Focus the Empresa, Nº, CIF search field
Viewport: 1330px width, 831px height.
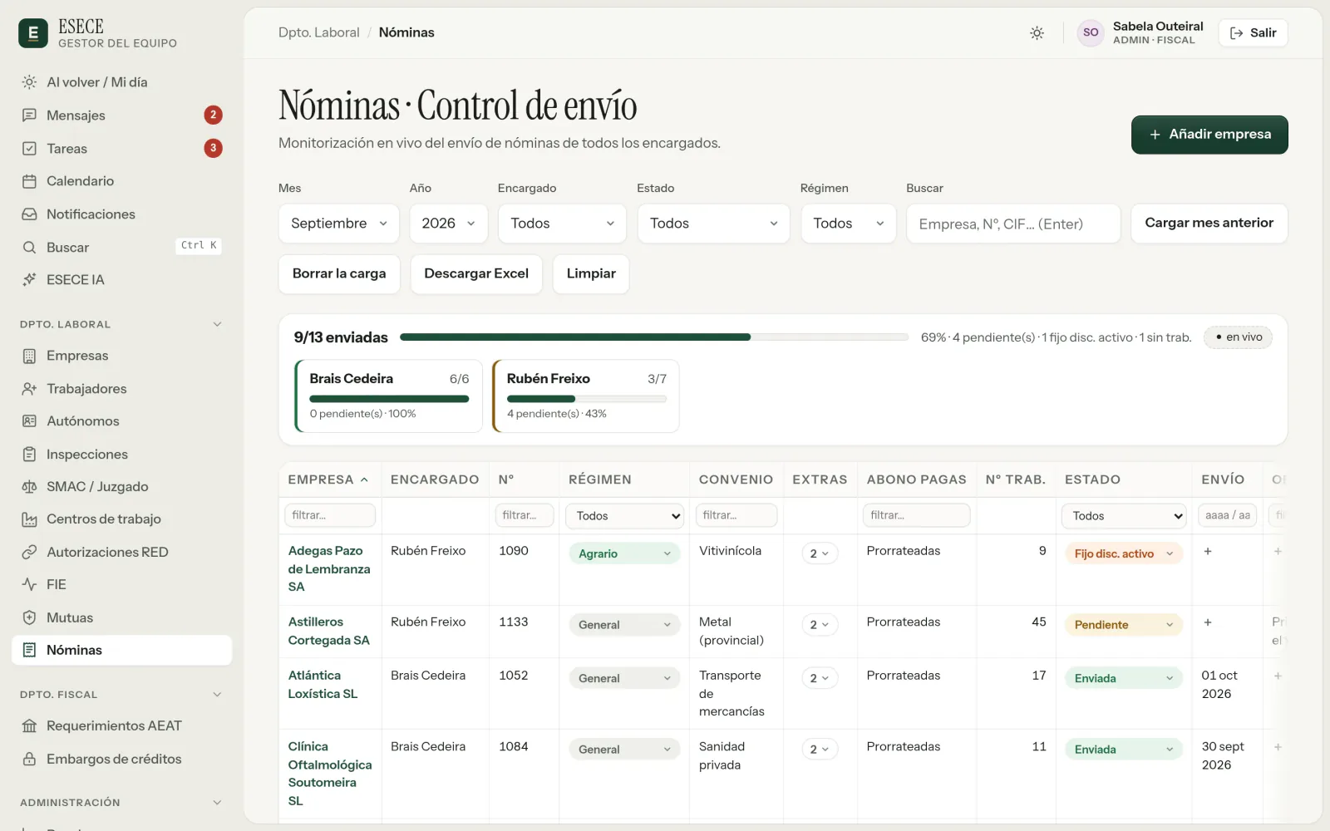click(x=1013, y=224)
